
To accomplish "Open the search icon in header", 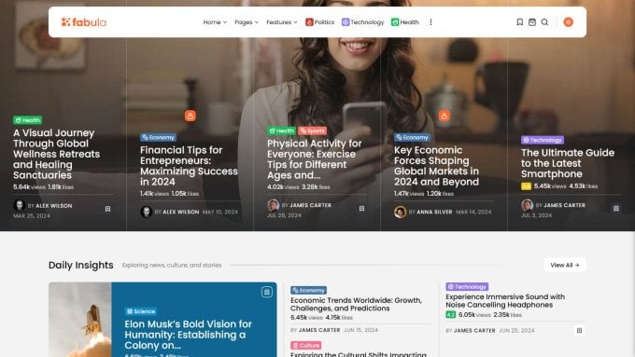I will pos(544,22).
